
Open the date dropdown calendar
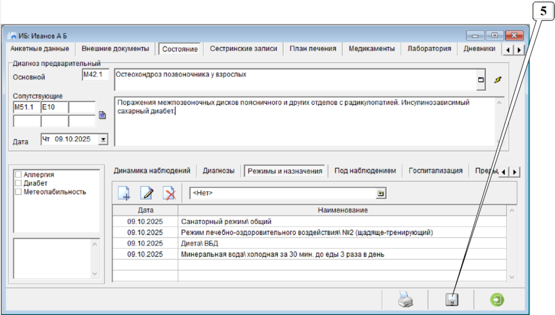coord(102,140)
